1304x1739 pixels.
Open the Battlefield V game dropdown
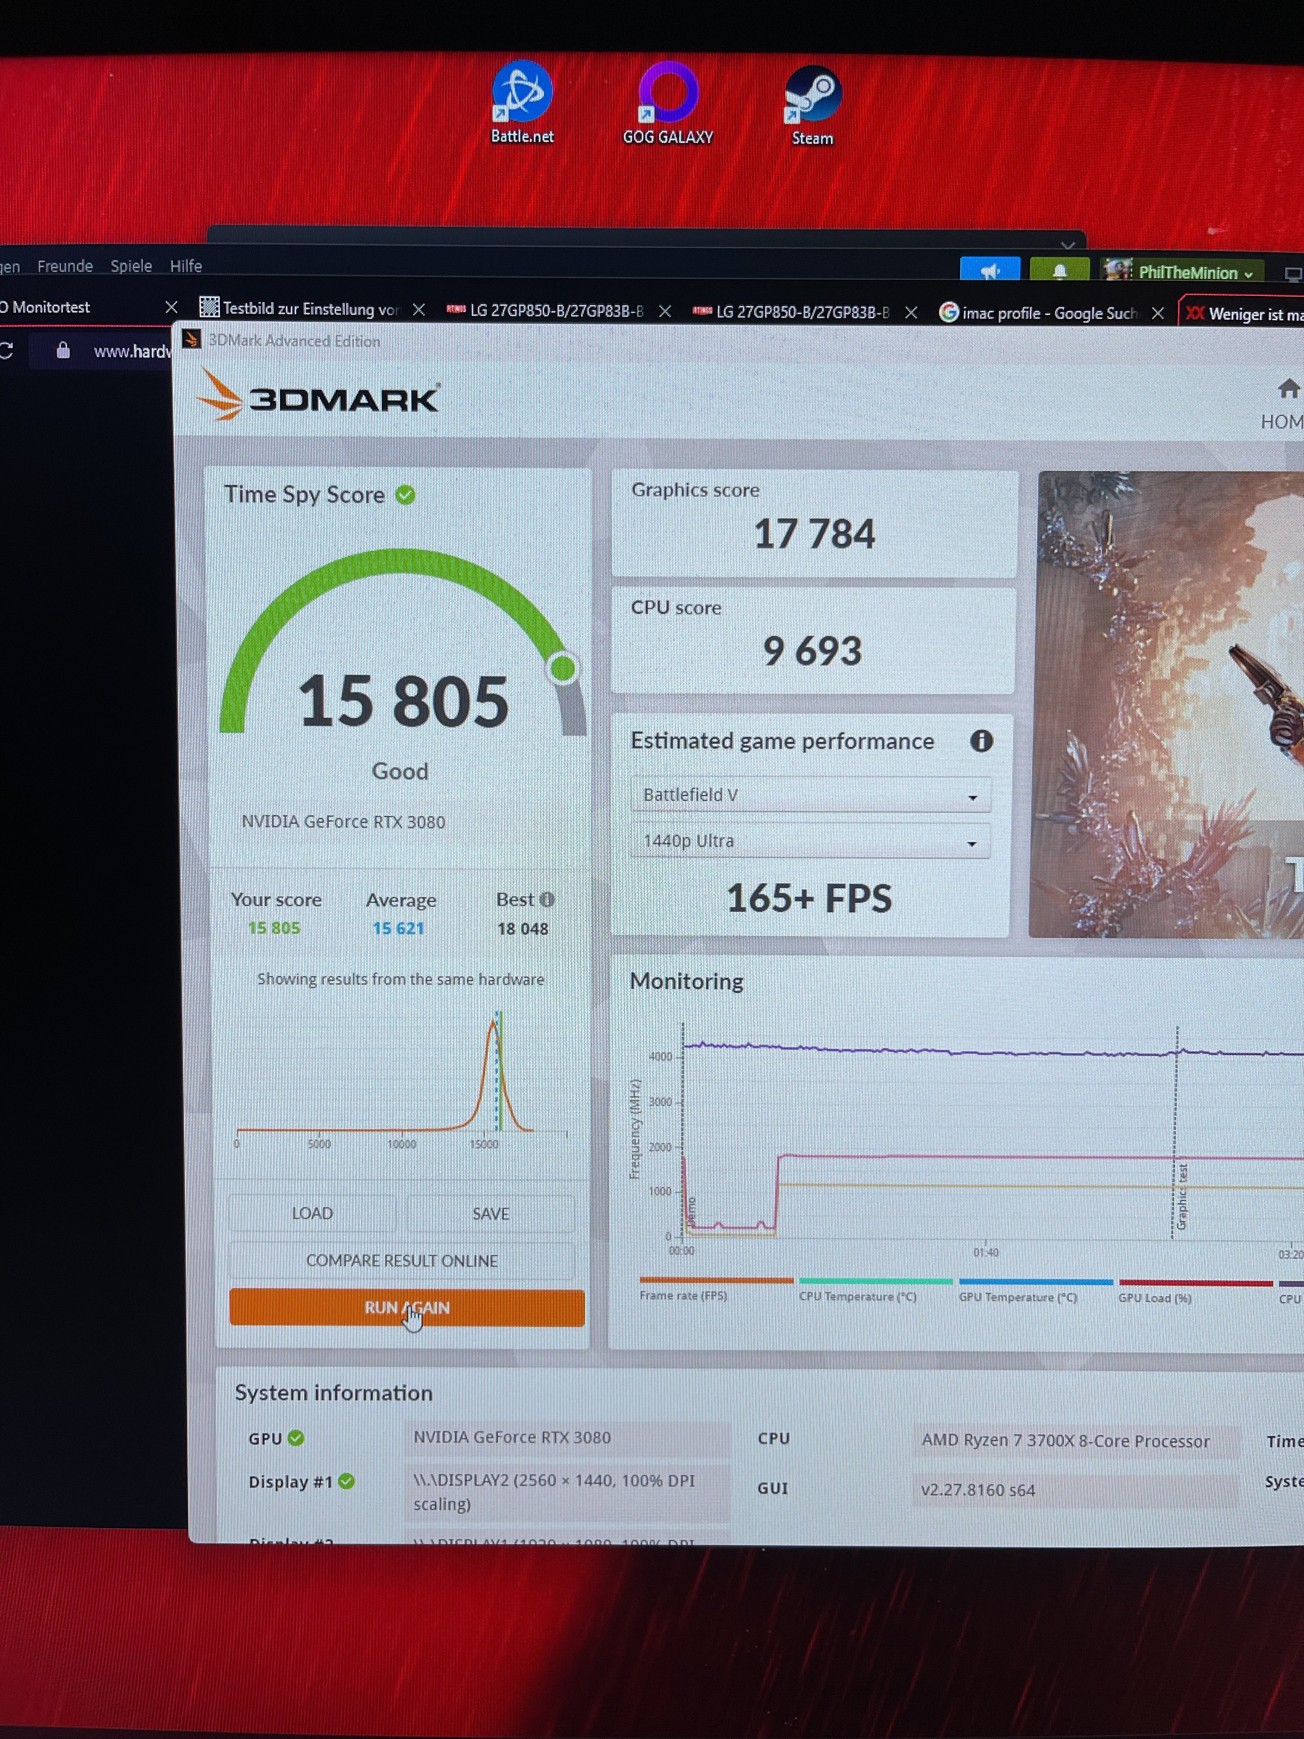809,796
